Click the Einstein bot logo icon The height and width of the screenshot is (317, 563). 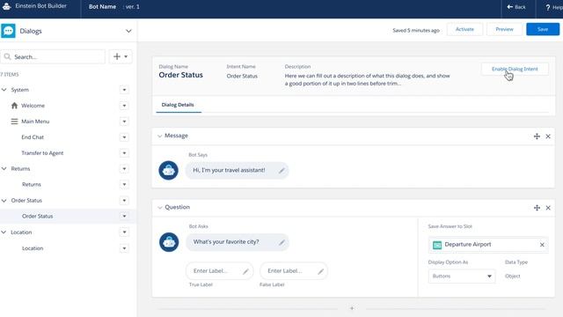pos(6,6)
